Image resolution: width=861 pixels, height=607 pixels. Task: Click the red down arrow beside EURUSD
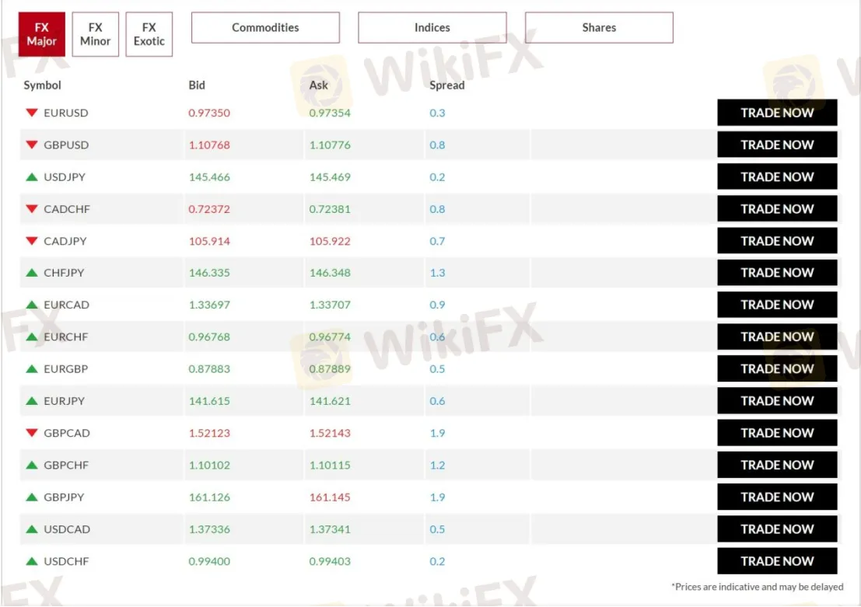(32, 113)
